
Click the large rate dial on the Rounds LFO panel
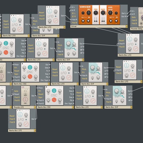point(25,100)
